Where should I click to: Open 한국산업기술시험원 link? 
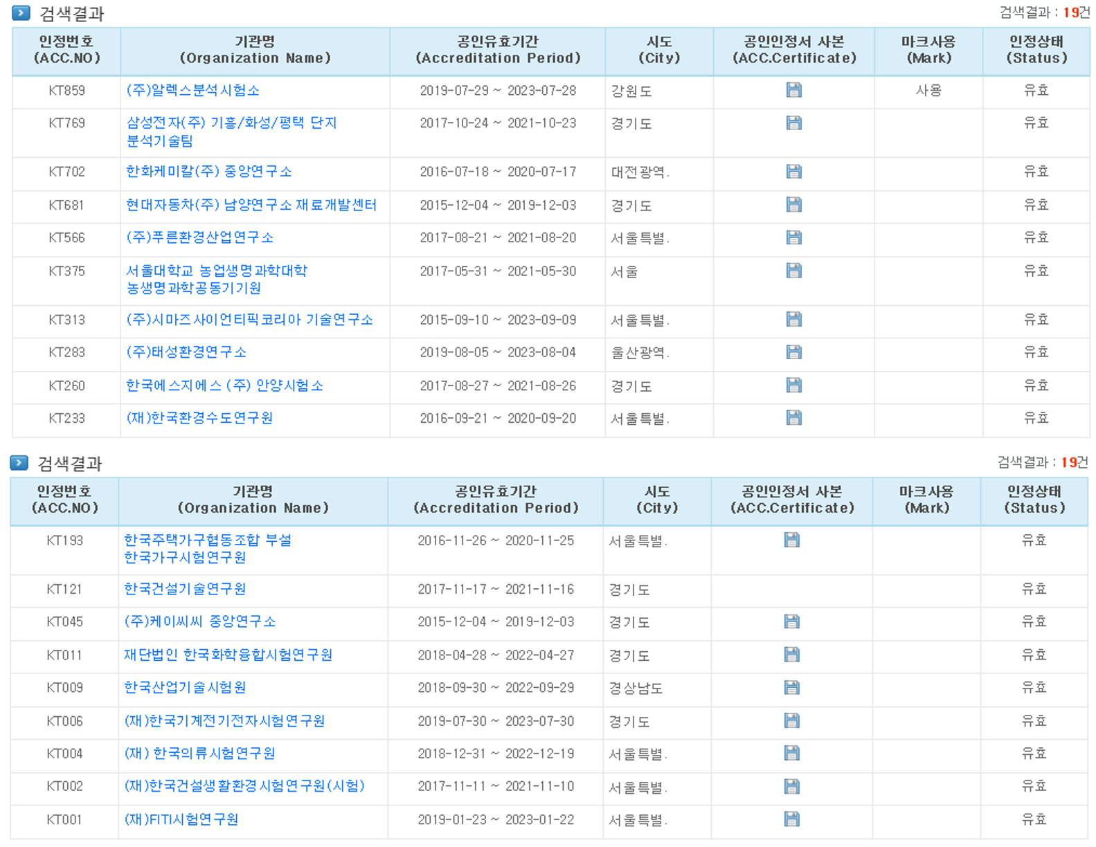pos(185,687)
